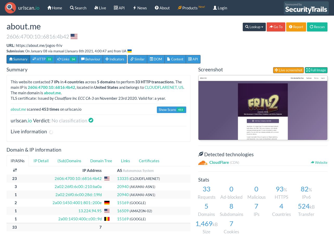Switch to the IP Detail tab
The height and width of the screenshot is (237, 334).
tap(41, 161)
